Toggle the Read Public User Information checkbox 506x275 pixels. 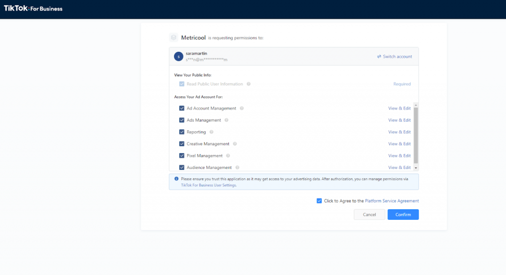(x=182, y=84)
